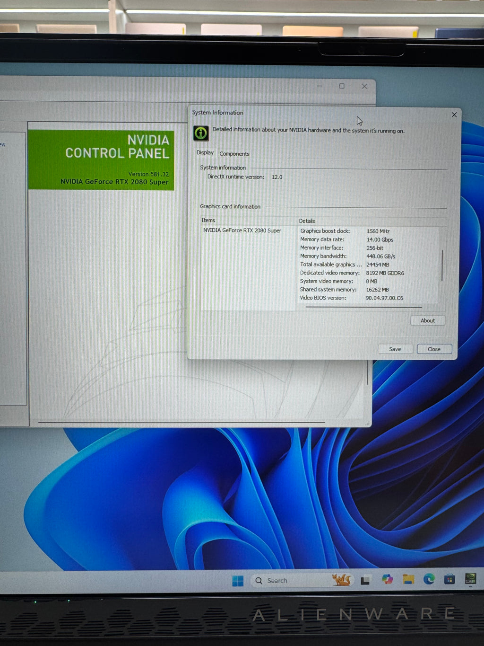Click the fox search highlight icon

click(342, 580)
